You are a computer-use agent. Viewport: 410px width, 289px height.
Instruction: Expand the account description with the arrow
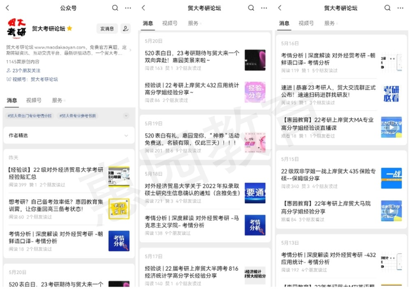[x=130, y=50]
